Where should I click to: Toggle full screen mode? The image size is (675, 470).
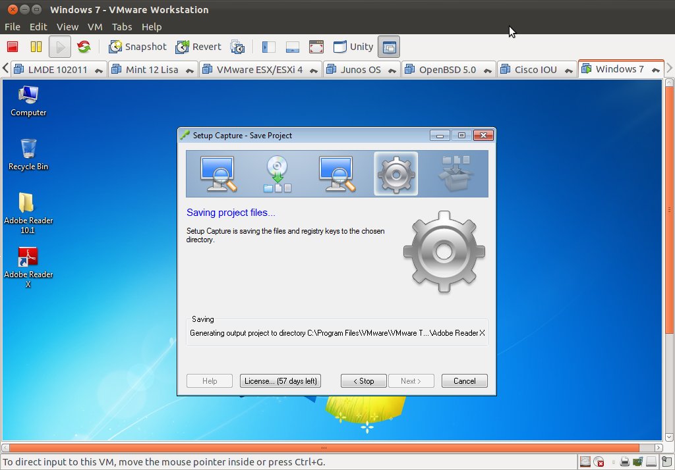[x=316, y=46]
